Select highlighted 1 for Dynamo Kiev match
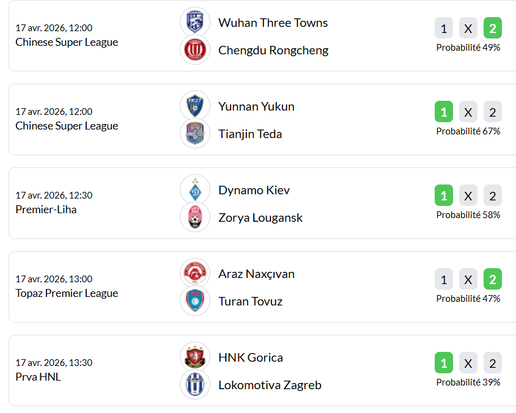 [444, 196]
